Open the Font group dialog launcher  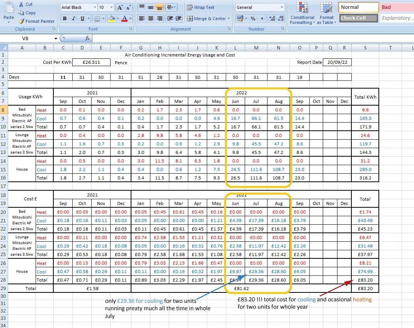click(x=131, y=29)
